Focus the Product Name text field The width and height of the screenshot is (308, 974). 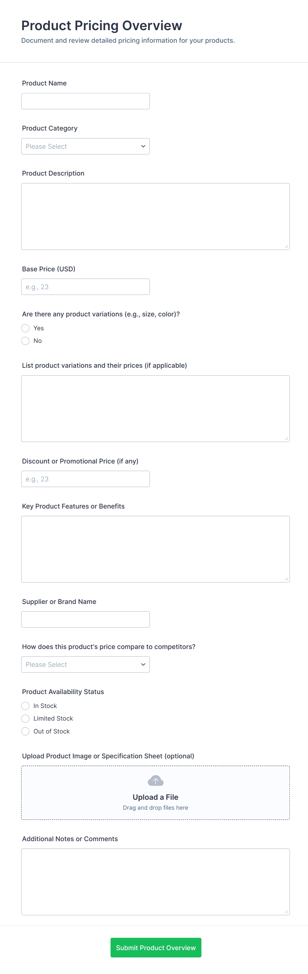[x=85, y=101]
